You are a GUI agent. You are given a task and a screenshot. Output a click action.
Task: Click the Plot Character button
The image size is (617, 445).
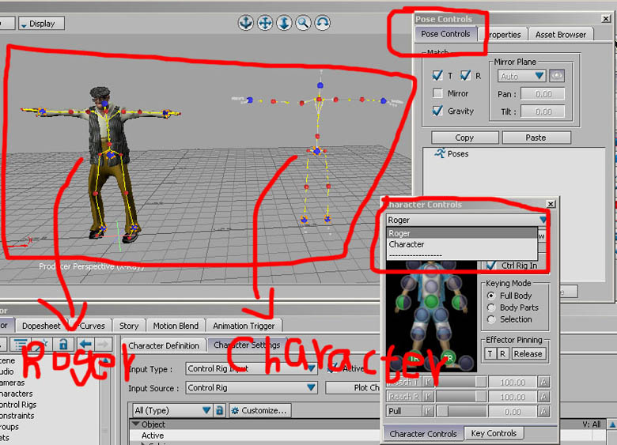tap(353, 387)
